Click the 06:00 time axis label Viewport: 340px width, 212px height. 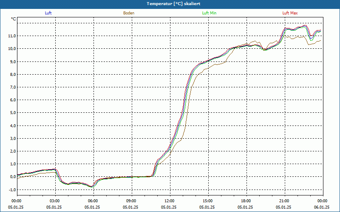(x=93, y=201)
